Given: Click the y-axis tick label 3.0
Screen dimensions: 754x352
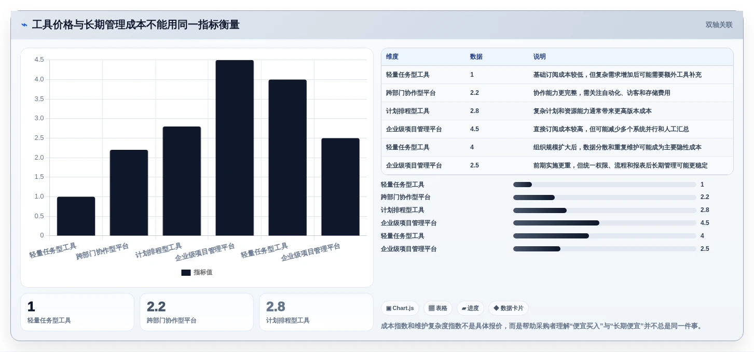Looking at the screenshot, I should pyautogui.click(x=39, y=118).
